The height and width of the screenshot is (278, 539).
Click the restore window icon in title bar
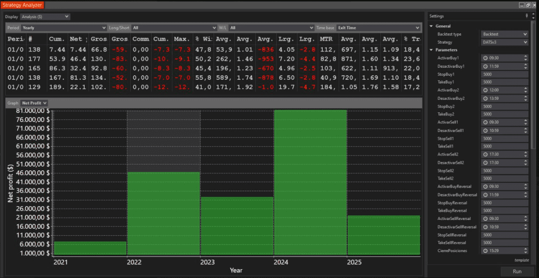528,5
